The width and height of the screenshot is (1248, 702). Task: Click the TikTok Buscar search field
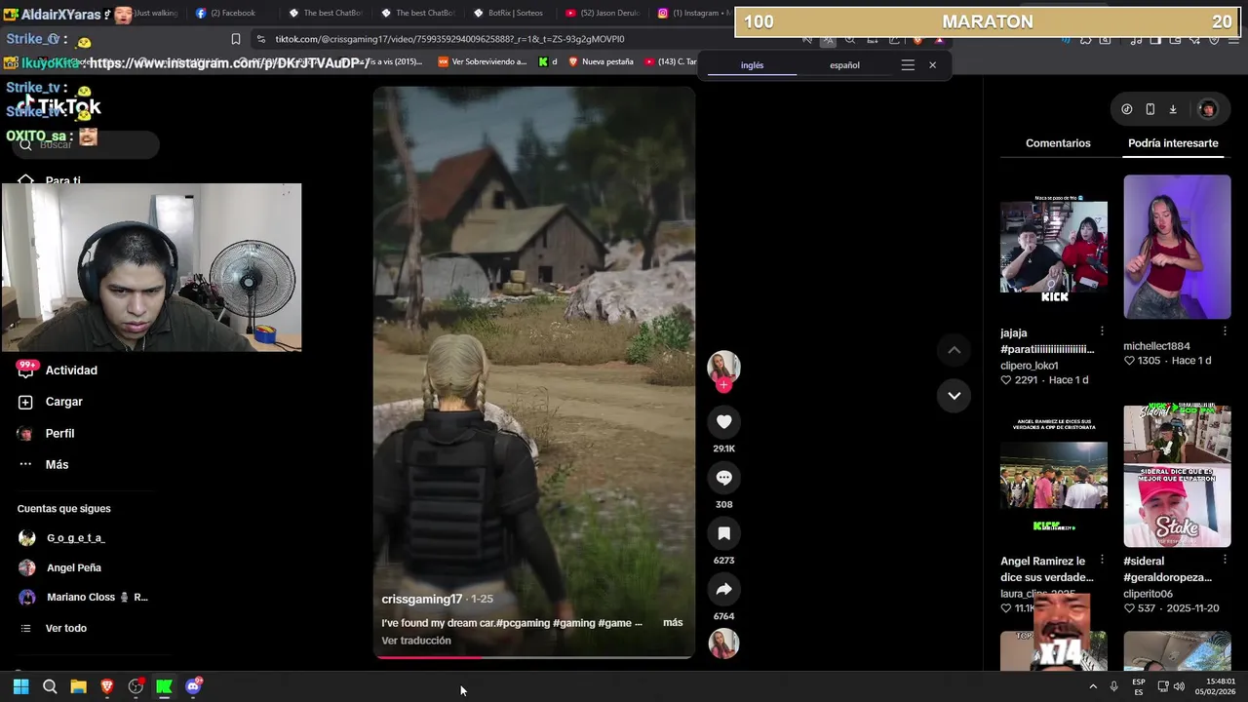88,144
